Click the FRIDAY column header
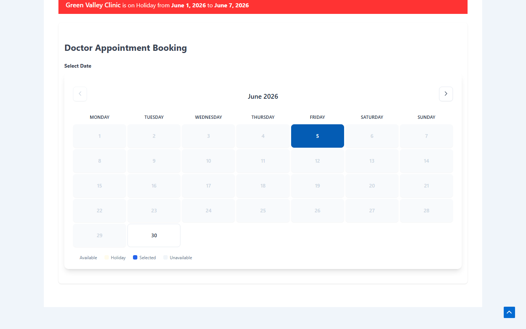This screenshot has height=329, width=526. click(317, 117)
